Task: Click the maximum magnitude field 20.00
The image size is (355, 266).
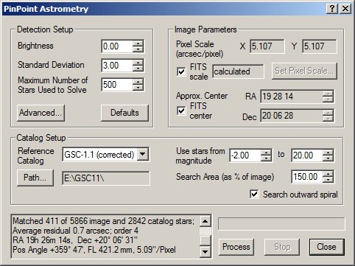Action: tap(307, 155)
